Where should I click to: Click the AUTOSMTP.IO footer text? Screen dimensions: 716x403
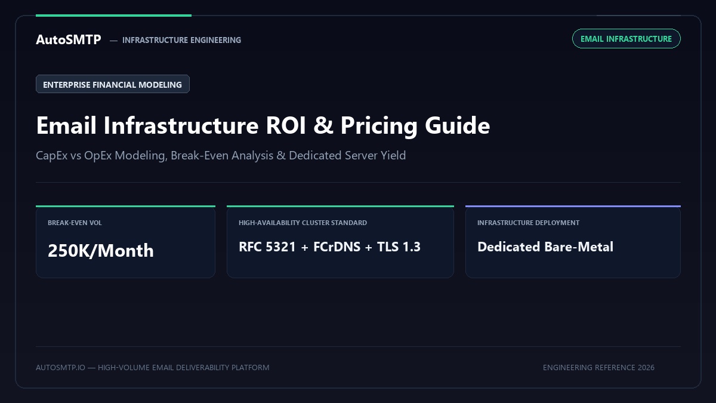pyautogui.click(x=153, y=367)
